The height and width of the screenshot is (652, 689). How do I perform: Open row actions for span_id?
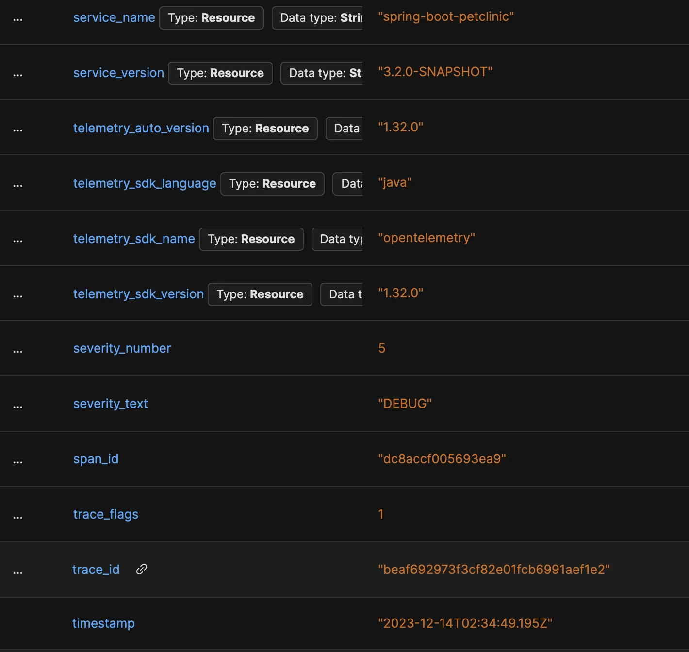coord(18,462)
